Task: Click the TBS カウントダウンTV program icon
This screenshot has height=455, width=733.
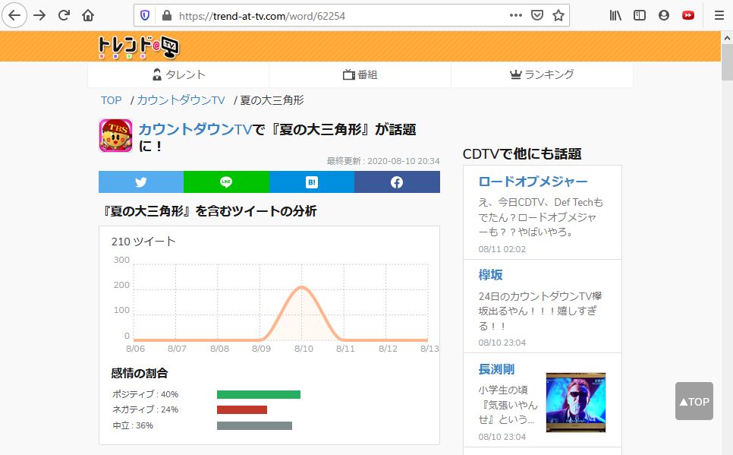Action: pyautogui.click(x=115, y=136)
